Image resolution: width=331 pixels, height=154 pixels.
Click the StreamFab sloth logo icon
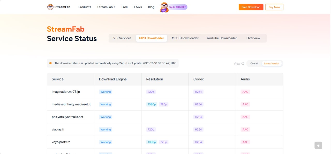[50, 7]
